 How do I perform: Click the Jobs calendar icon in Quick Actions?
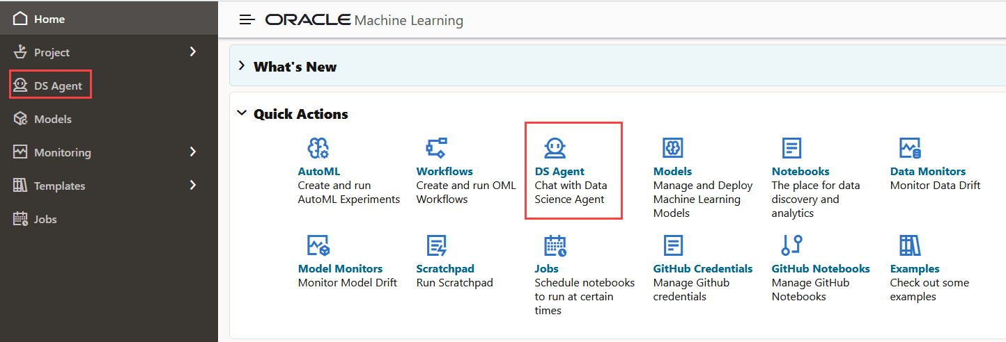[555, 245]
